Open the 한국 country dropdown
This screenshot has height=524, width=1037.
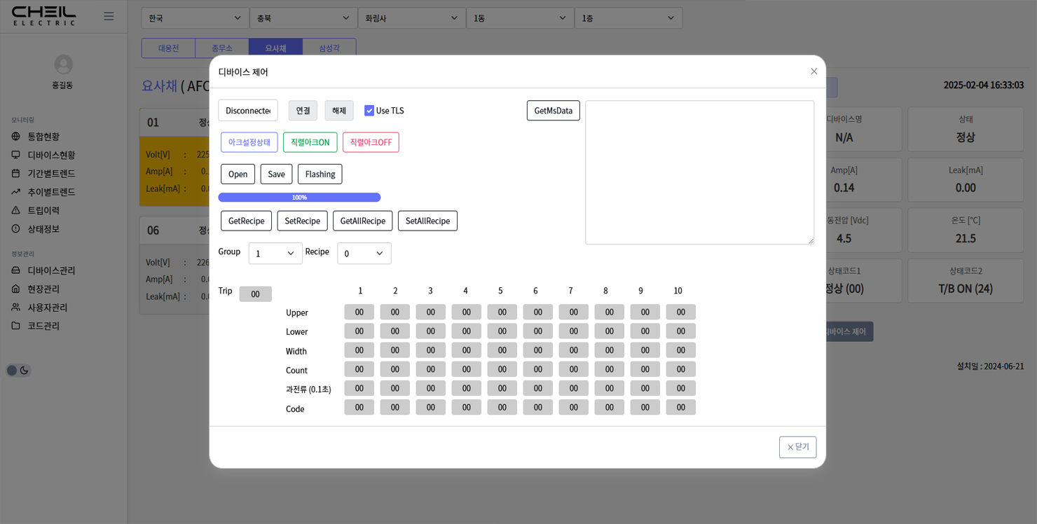click(195, 18)
